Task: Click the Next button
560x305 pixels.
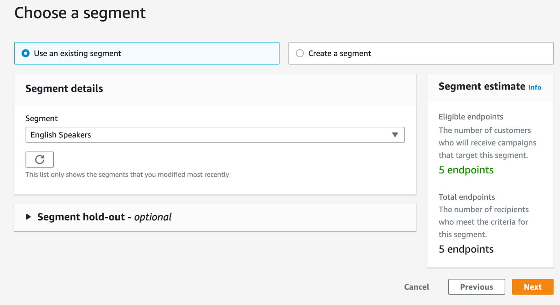Action: (x=532, y=287)
